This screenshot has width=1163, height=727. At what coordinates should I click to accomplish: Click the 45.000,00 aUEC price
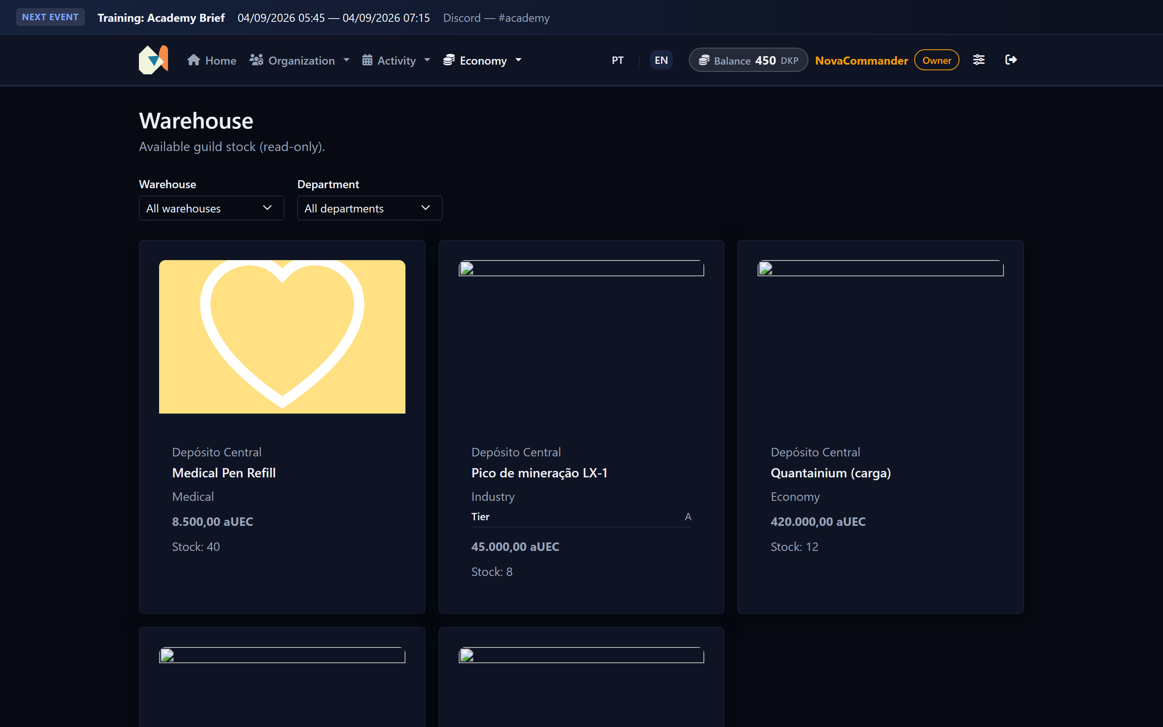(x=515, y=547)
